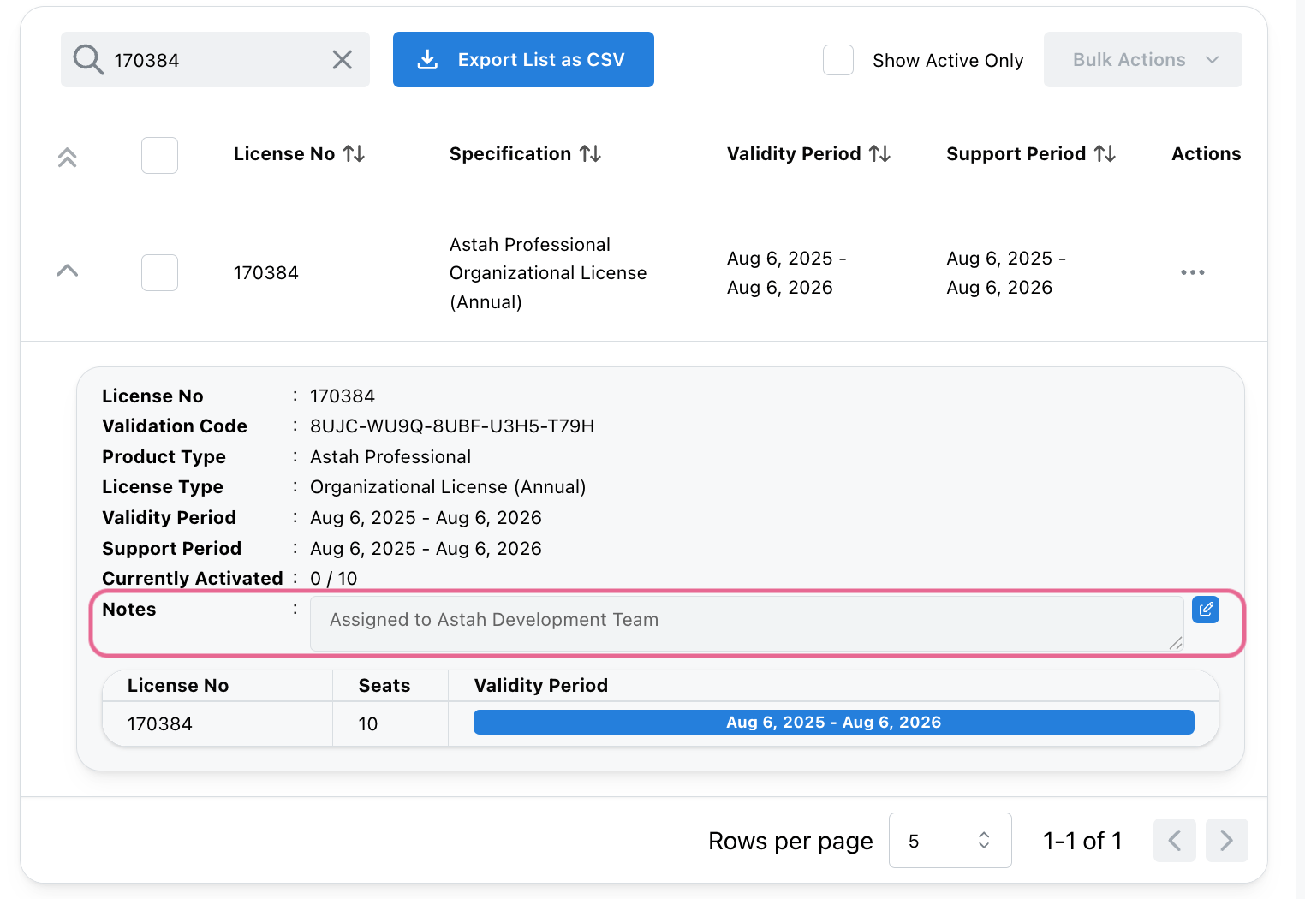Click the Astah Professional Organizational License text
The height and width of the screenshot is (899, 1305).
548,273
